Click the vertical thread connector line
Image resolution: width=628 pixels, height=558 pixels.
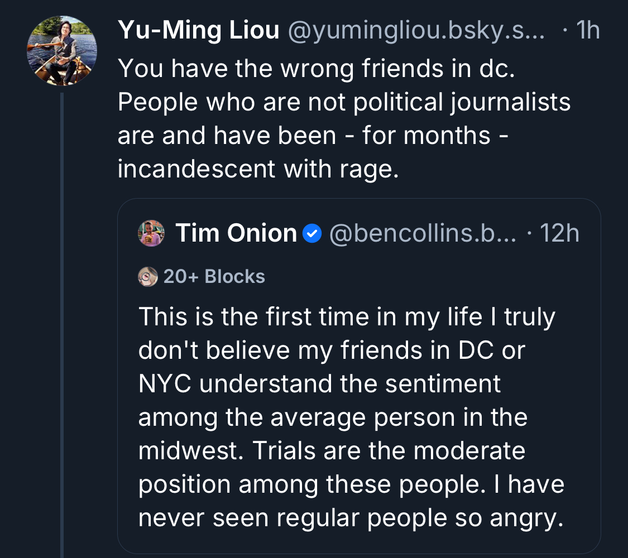click(x=62, y=324)
